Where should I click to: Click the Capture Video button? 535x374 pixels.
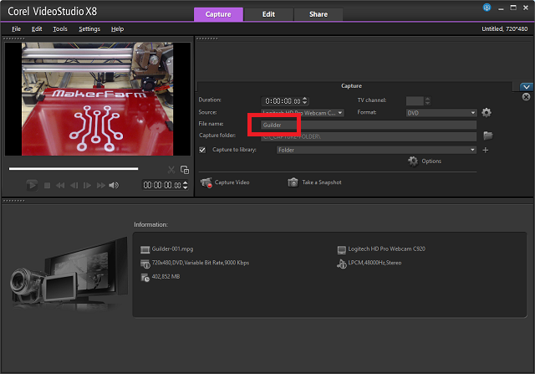225,182
